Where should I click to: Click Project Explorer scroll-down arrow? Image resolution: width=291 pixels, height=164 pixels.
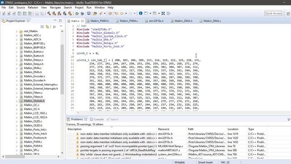62,153
